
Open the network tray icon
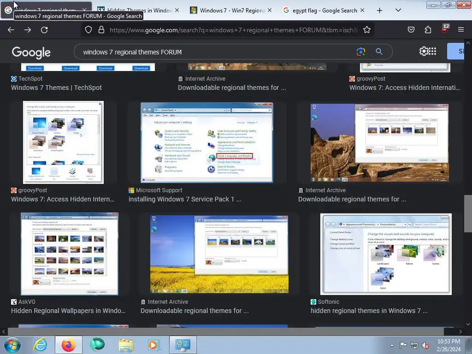pos(414,346)
